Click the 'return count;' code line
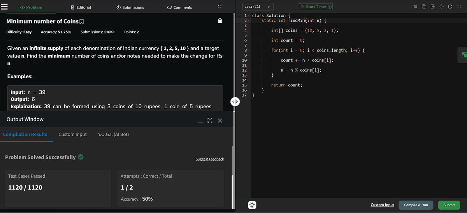Screen dimensions: 467x213 286,85
